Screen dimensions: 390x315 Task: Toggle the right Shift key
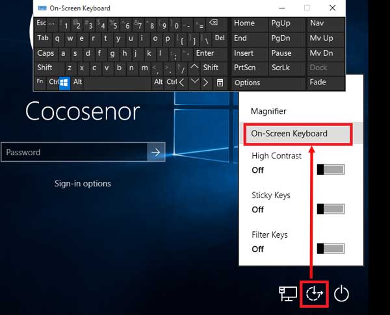(x=214, y=68)
